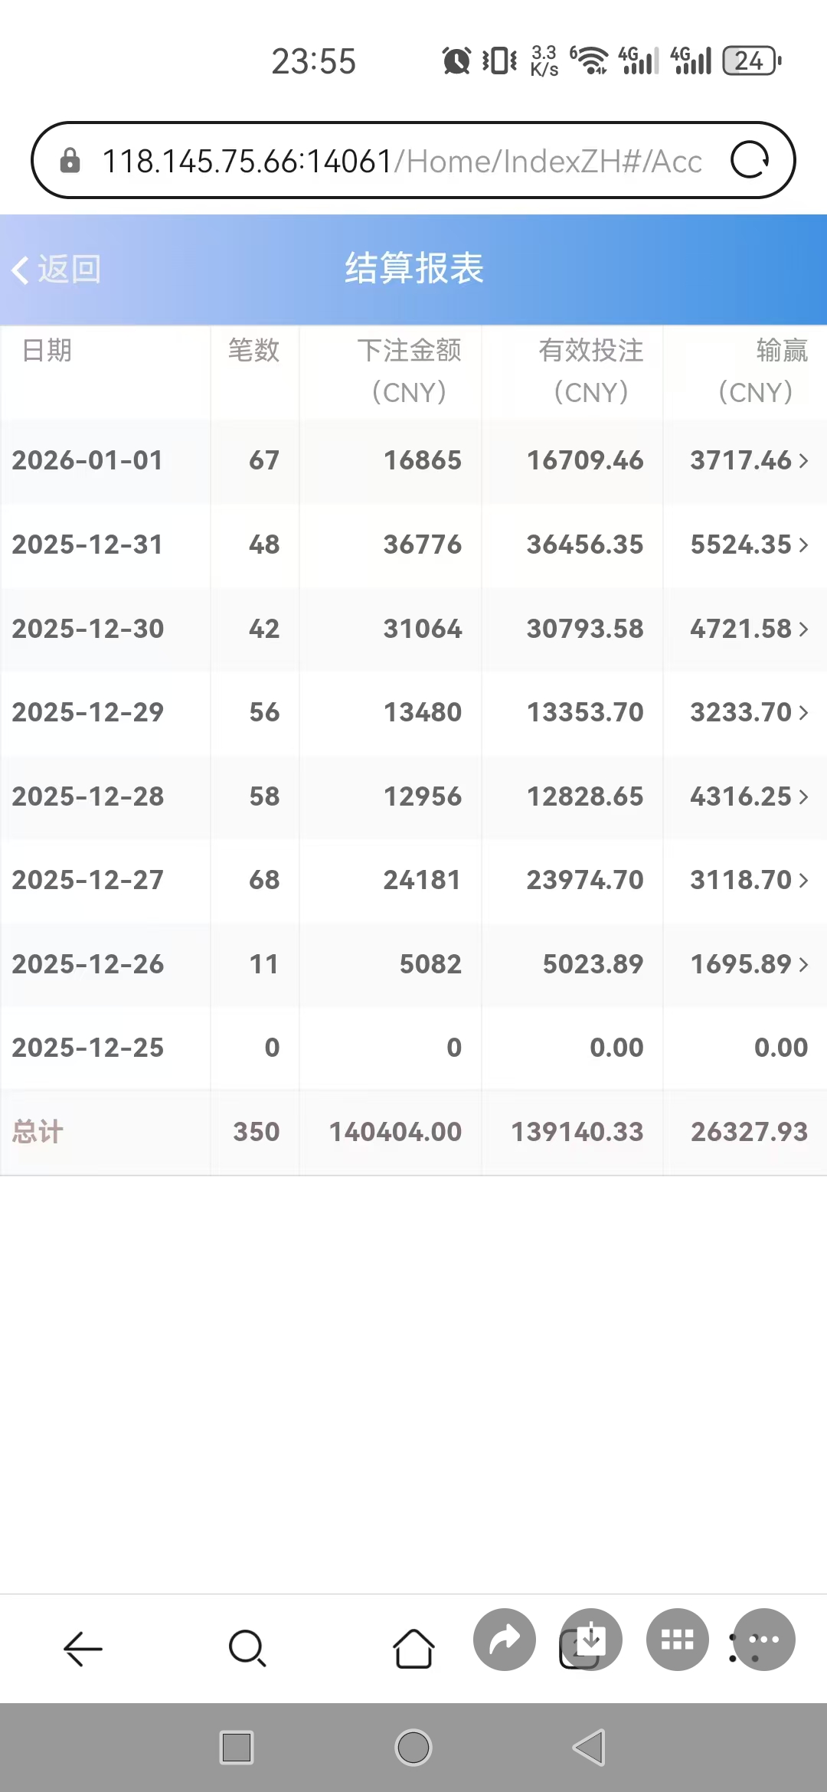Screen dimensions: 827x1792
Task: Go to the browser home page icon
Action: pyautogui.click(x=413, y=1648)
